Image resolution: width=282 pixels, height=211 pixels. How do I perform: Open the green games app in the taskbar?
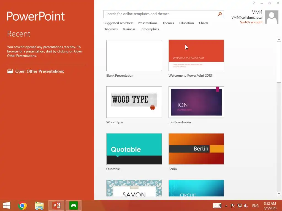coord(74,206)
